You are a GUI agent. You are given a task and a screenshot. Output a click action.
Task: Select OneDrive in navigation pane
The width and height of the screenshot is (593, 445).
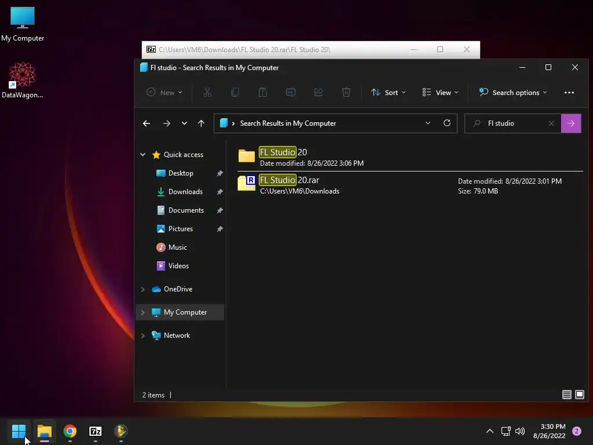[178, 289]
